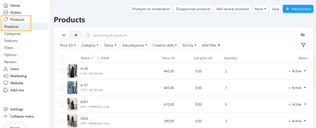This screenshot has width=316, height=128.
Task: Select the All products tab
Action: pos(64,35)
